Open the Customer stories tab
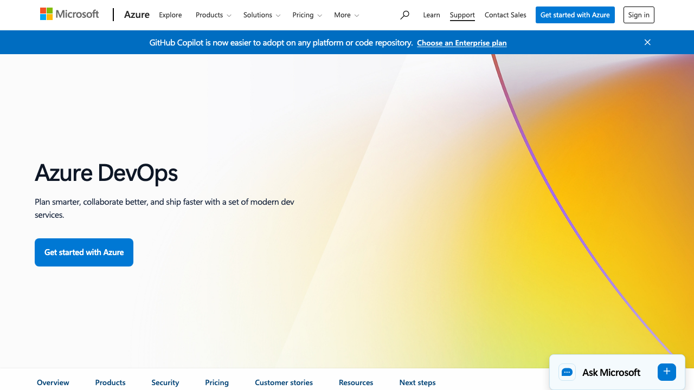This screenshot has width=694, height=390. pos(284,382)
